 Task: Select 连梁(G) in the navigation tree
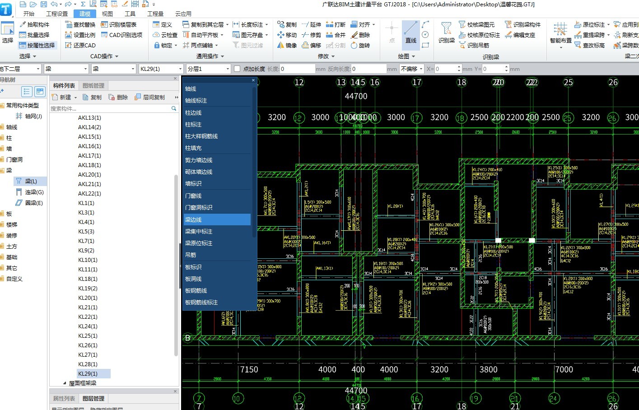point(30,192)
